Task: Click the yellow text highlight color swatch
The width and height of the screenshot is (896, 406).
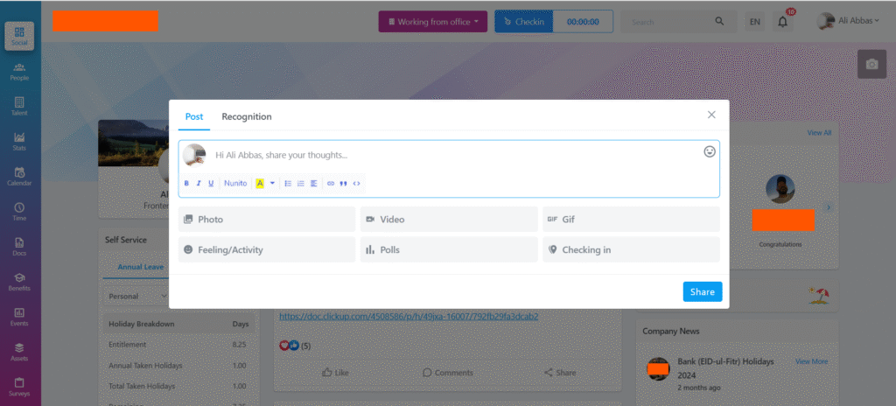Action: coord(260,184)
